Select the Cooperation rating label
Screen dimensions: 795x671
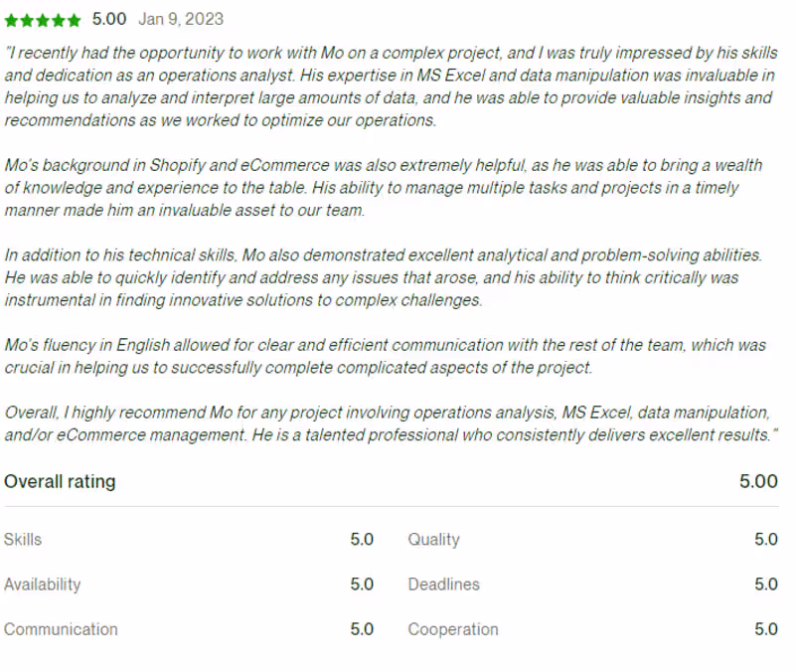tap(453, 629)
